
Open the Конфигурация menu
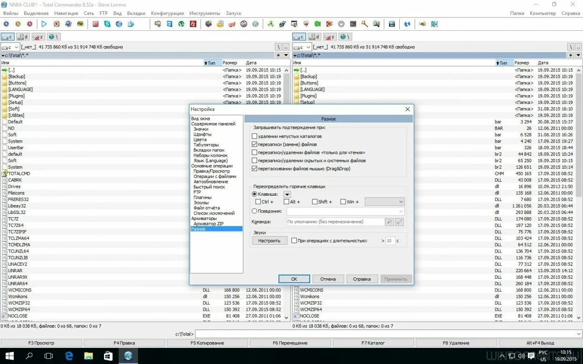[x=167, y=14]
